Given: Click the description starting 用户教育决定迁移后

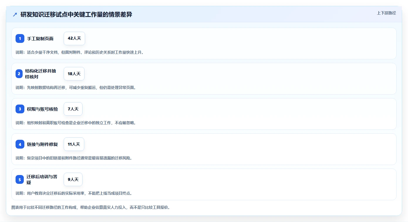Looking at the screenshot, I should pyautogui.click(x=74, y=193).
